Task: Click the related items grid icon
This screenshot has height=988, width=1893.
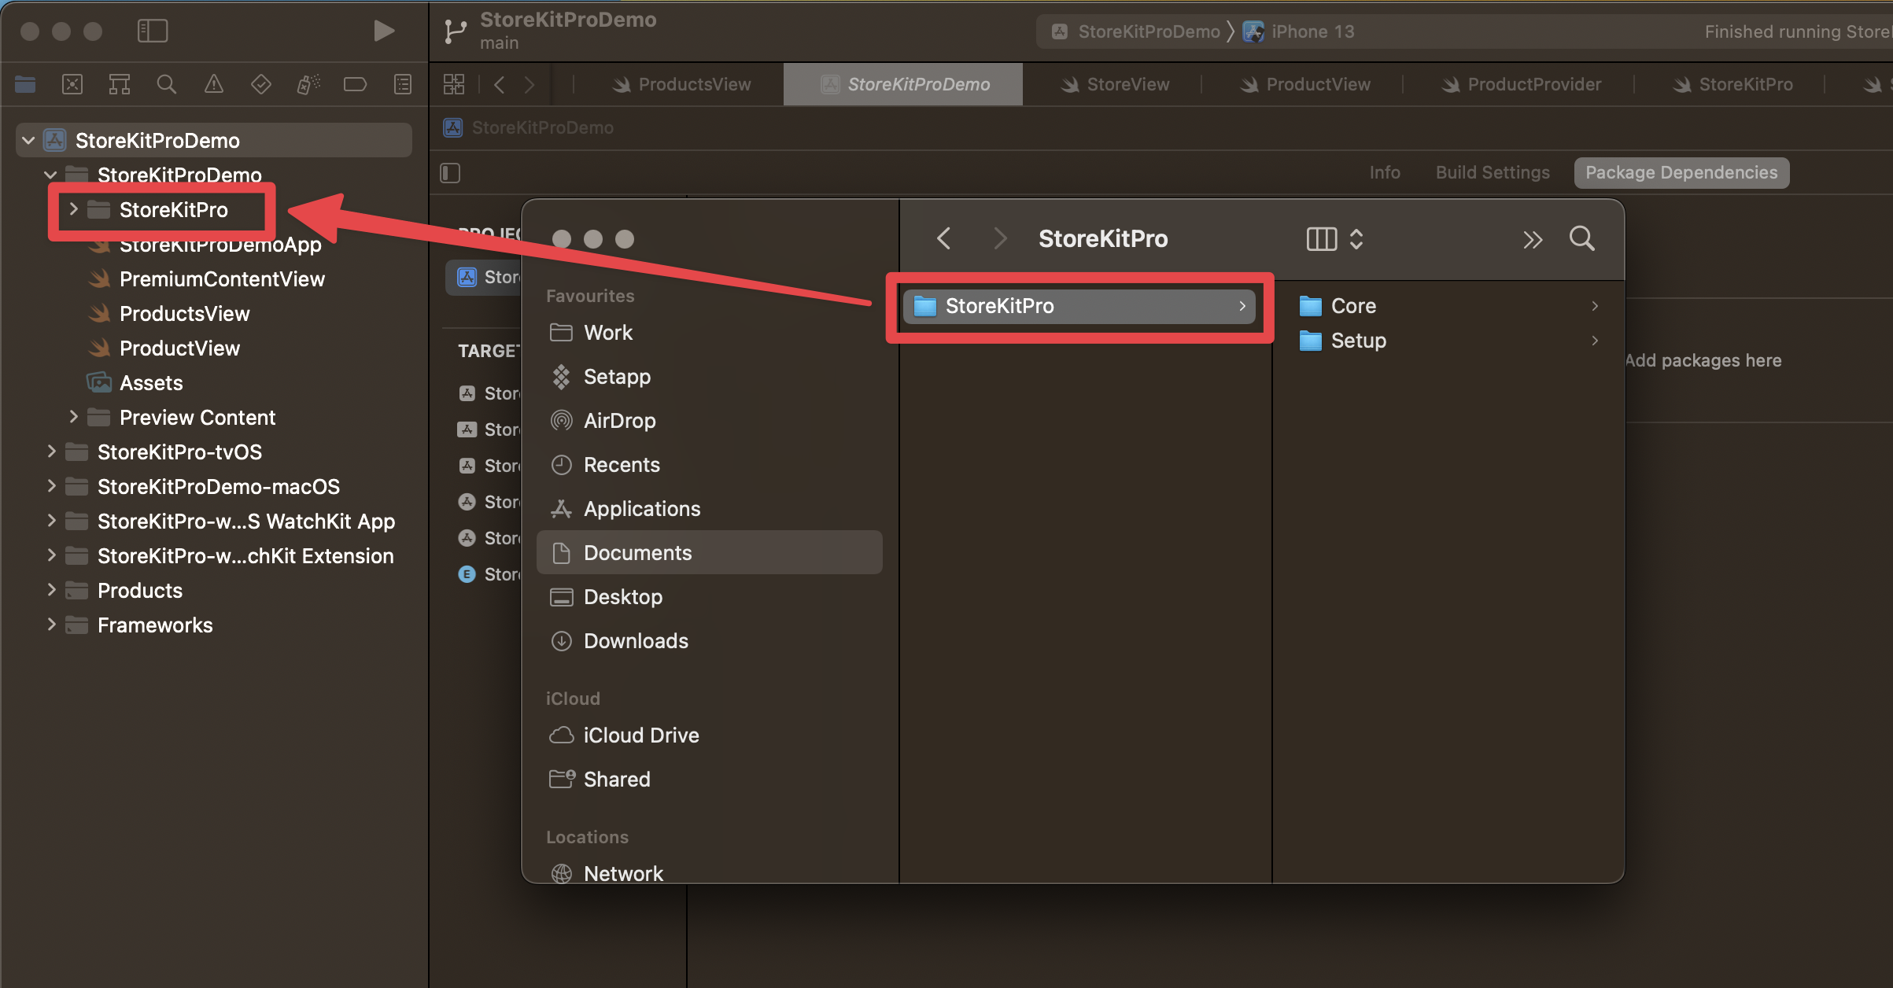Action: coord(454,84)
